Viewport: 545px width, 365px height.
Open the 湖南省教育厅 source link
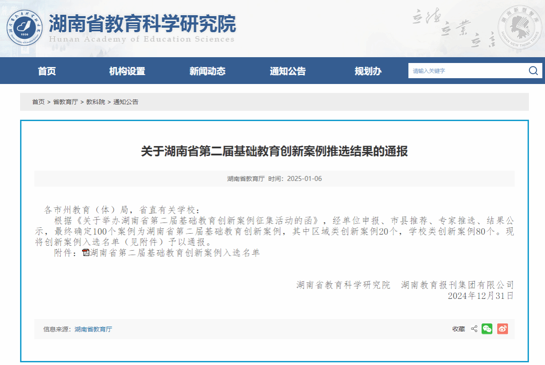pyautogui.click(x=93, y=329)
